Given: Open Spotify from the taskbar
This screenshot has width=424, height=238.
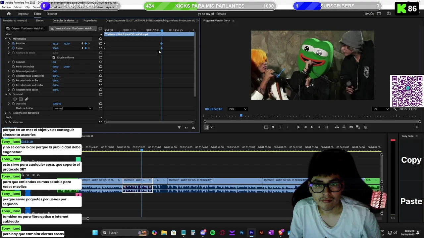Looking at the screenshot, I should [213, 233].
